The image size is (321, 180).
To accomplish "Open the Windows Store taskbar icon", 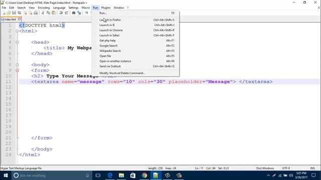I will pos(133,175).
